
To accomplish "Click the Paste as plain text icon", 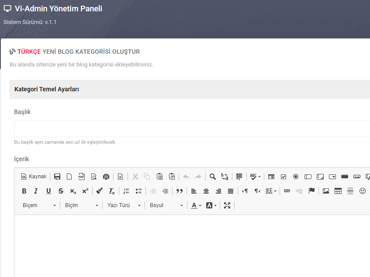I will pos(172,177).
